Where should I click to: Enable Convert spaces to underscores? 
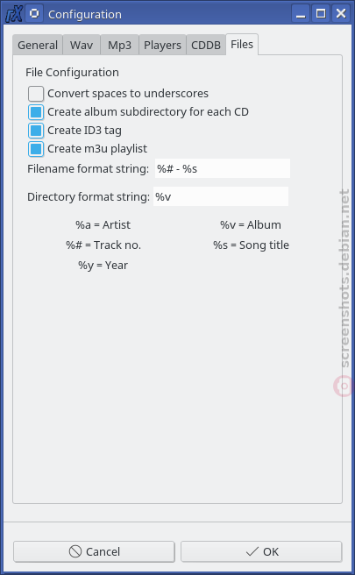(36, 94)
